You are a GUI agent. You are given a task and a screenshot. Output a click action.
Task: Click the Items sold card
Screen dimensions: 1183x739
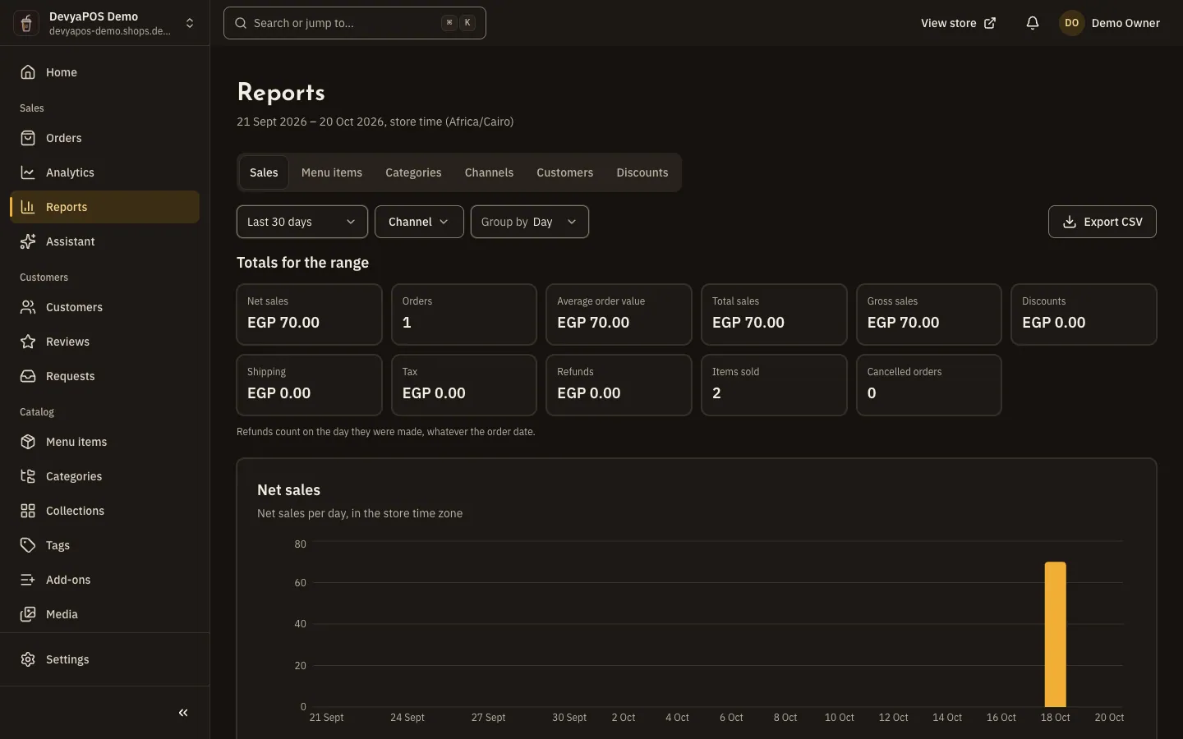(x=774, y=385)
